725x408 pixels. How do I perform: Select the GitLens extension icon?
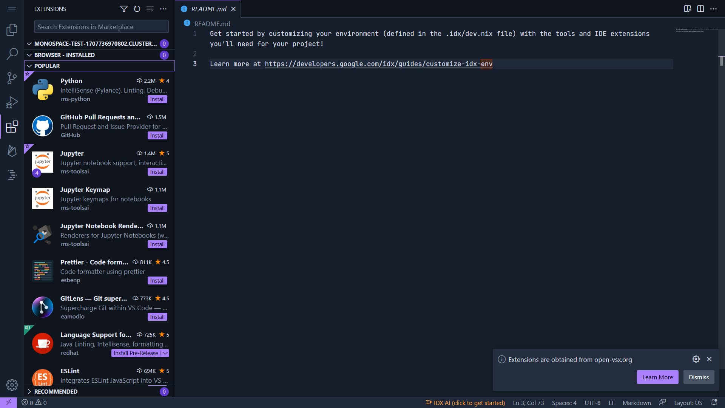[43, 307]
